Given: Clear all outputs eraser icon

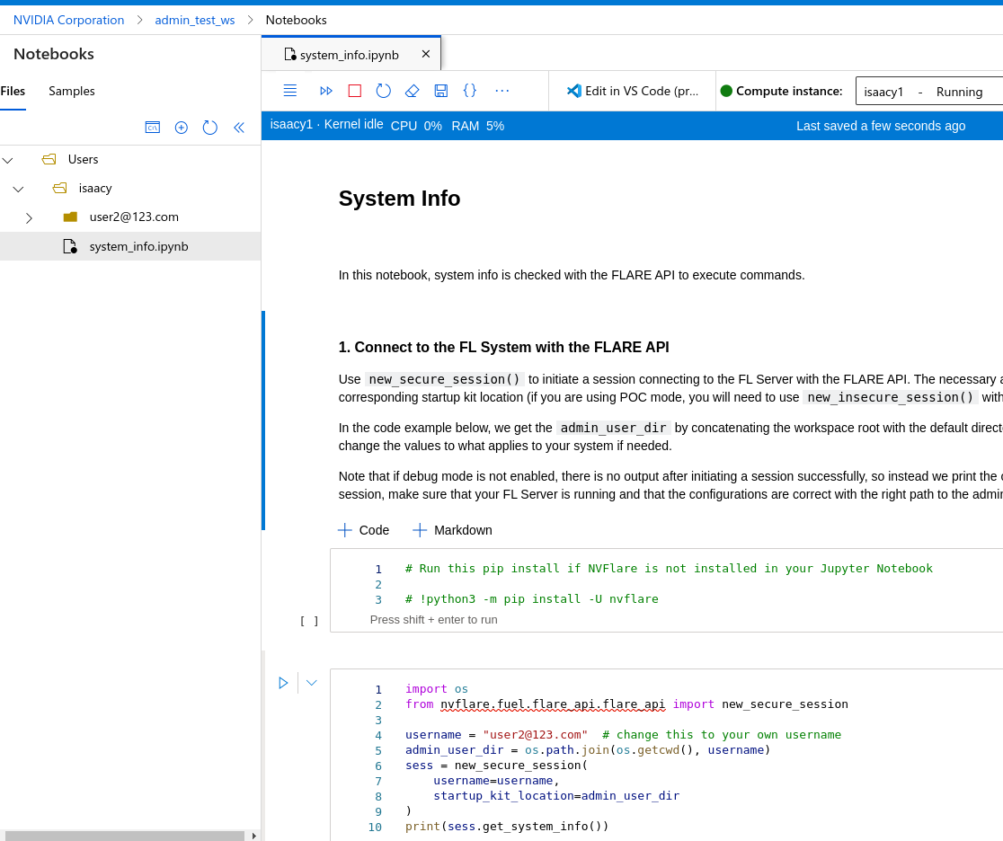Looking at the screenshot, I should [412, 91].
